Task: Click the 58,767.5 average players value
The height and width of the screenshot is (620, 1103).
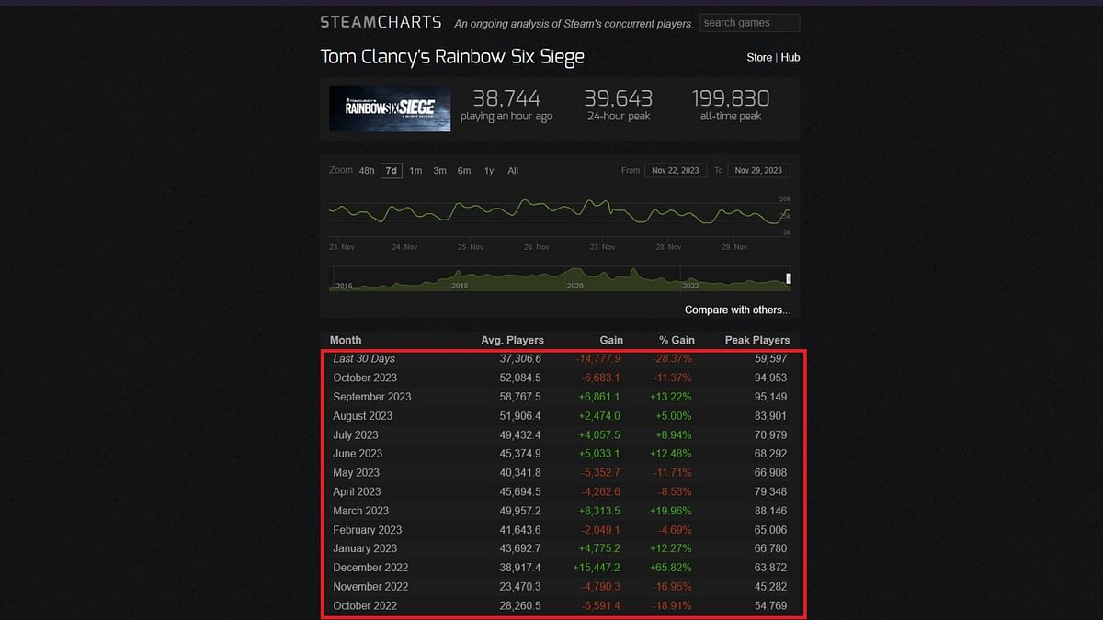Action: click(519, 397)
